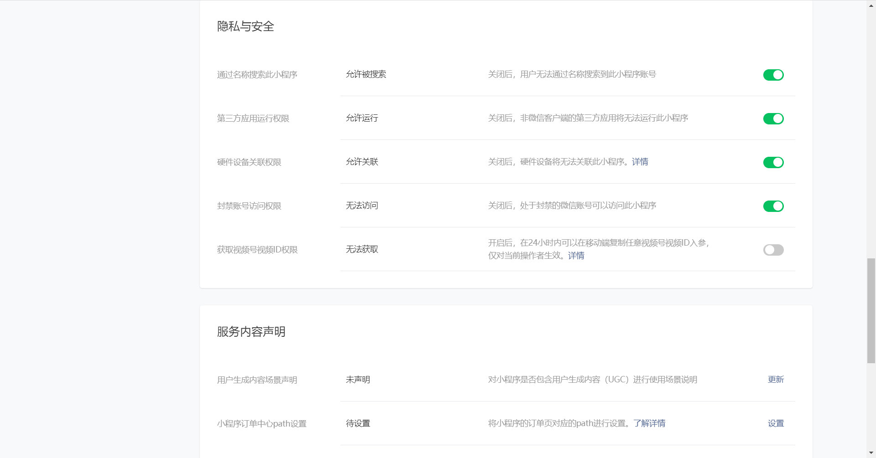
Task: Switch off 封禁账号访问权限 toggle
Action: pyautogui.click(x=773, y=206)
